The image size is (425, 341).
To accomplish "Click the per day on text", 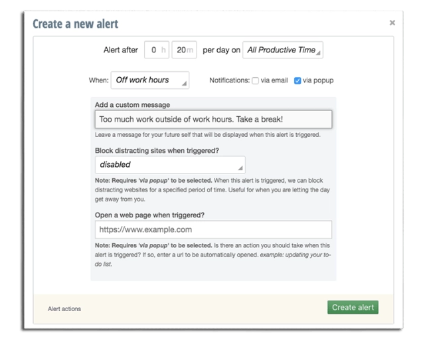I will [220, 50].
